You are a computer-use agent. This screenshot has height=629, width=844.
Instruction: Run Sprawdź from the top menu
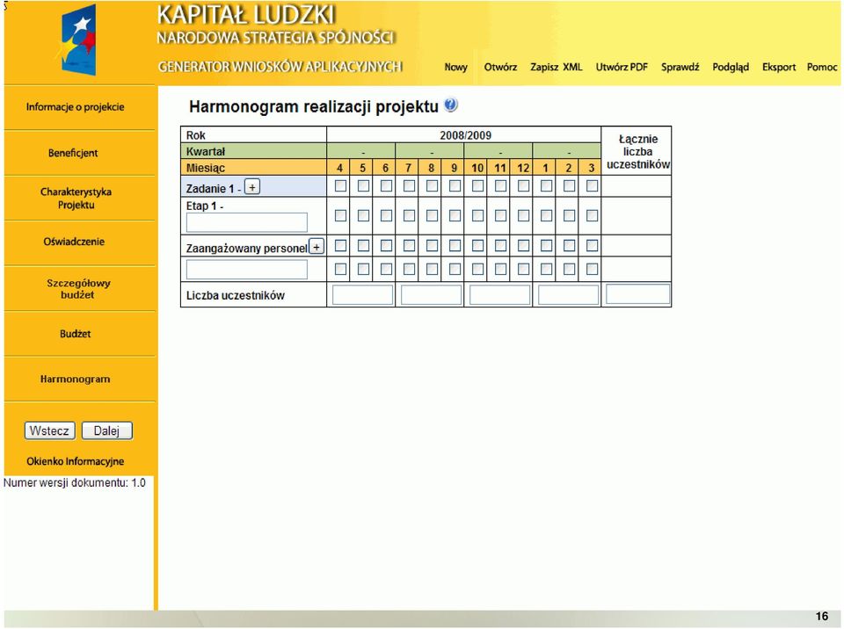pyautogui.click(x=680, y=68)
